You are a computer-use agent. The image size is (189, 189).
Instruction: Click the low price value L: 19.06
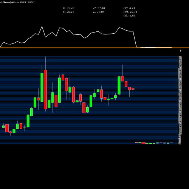99,12
